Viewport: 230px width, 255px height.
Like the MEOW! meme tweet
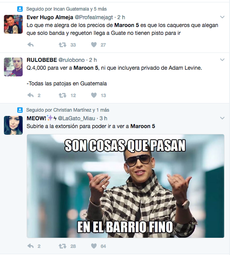(94, 246)
